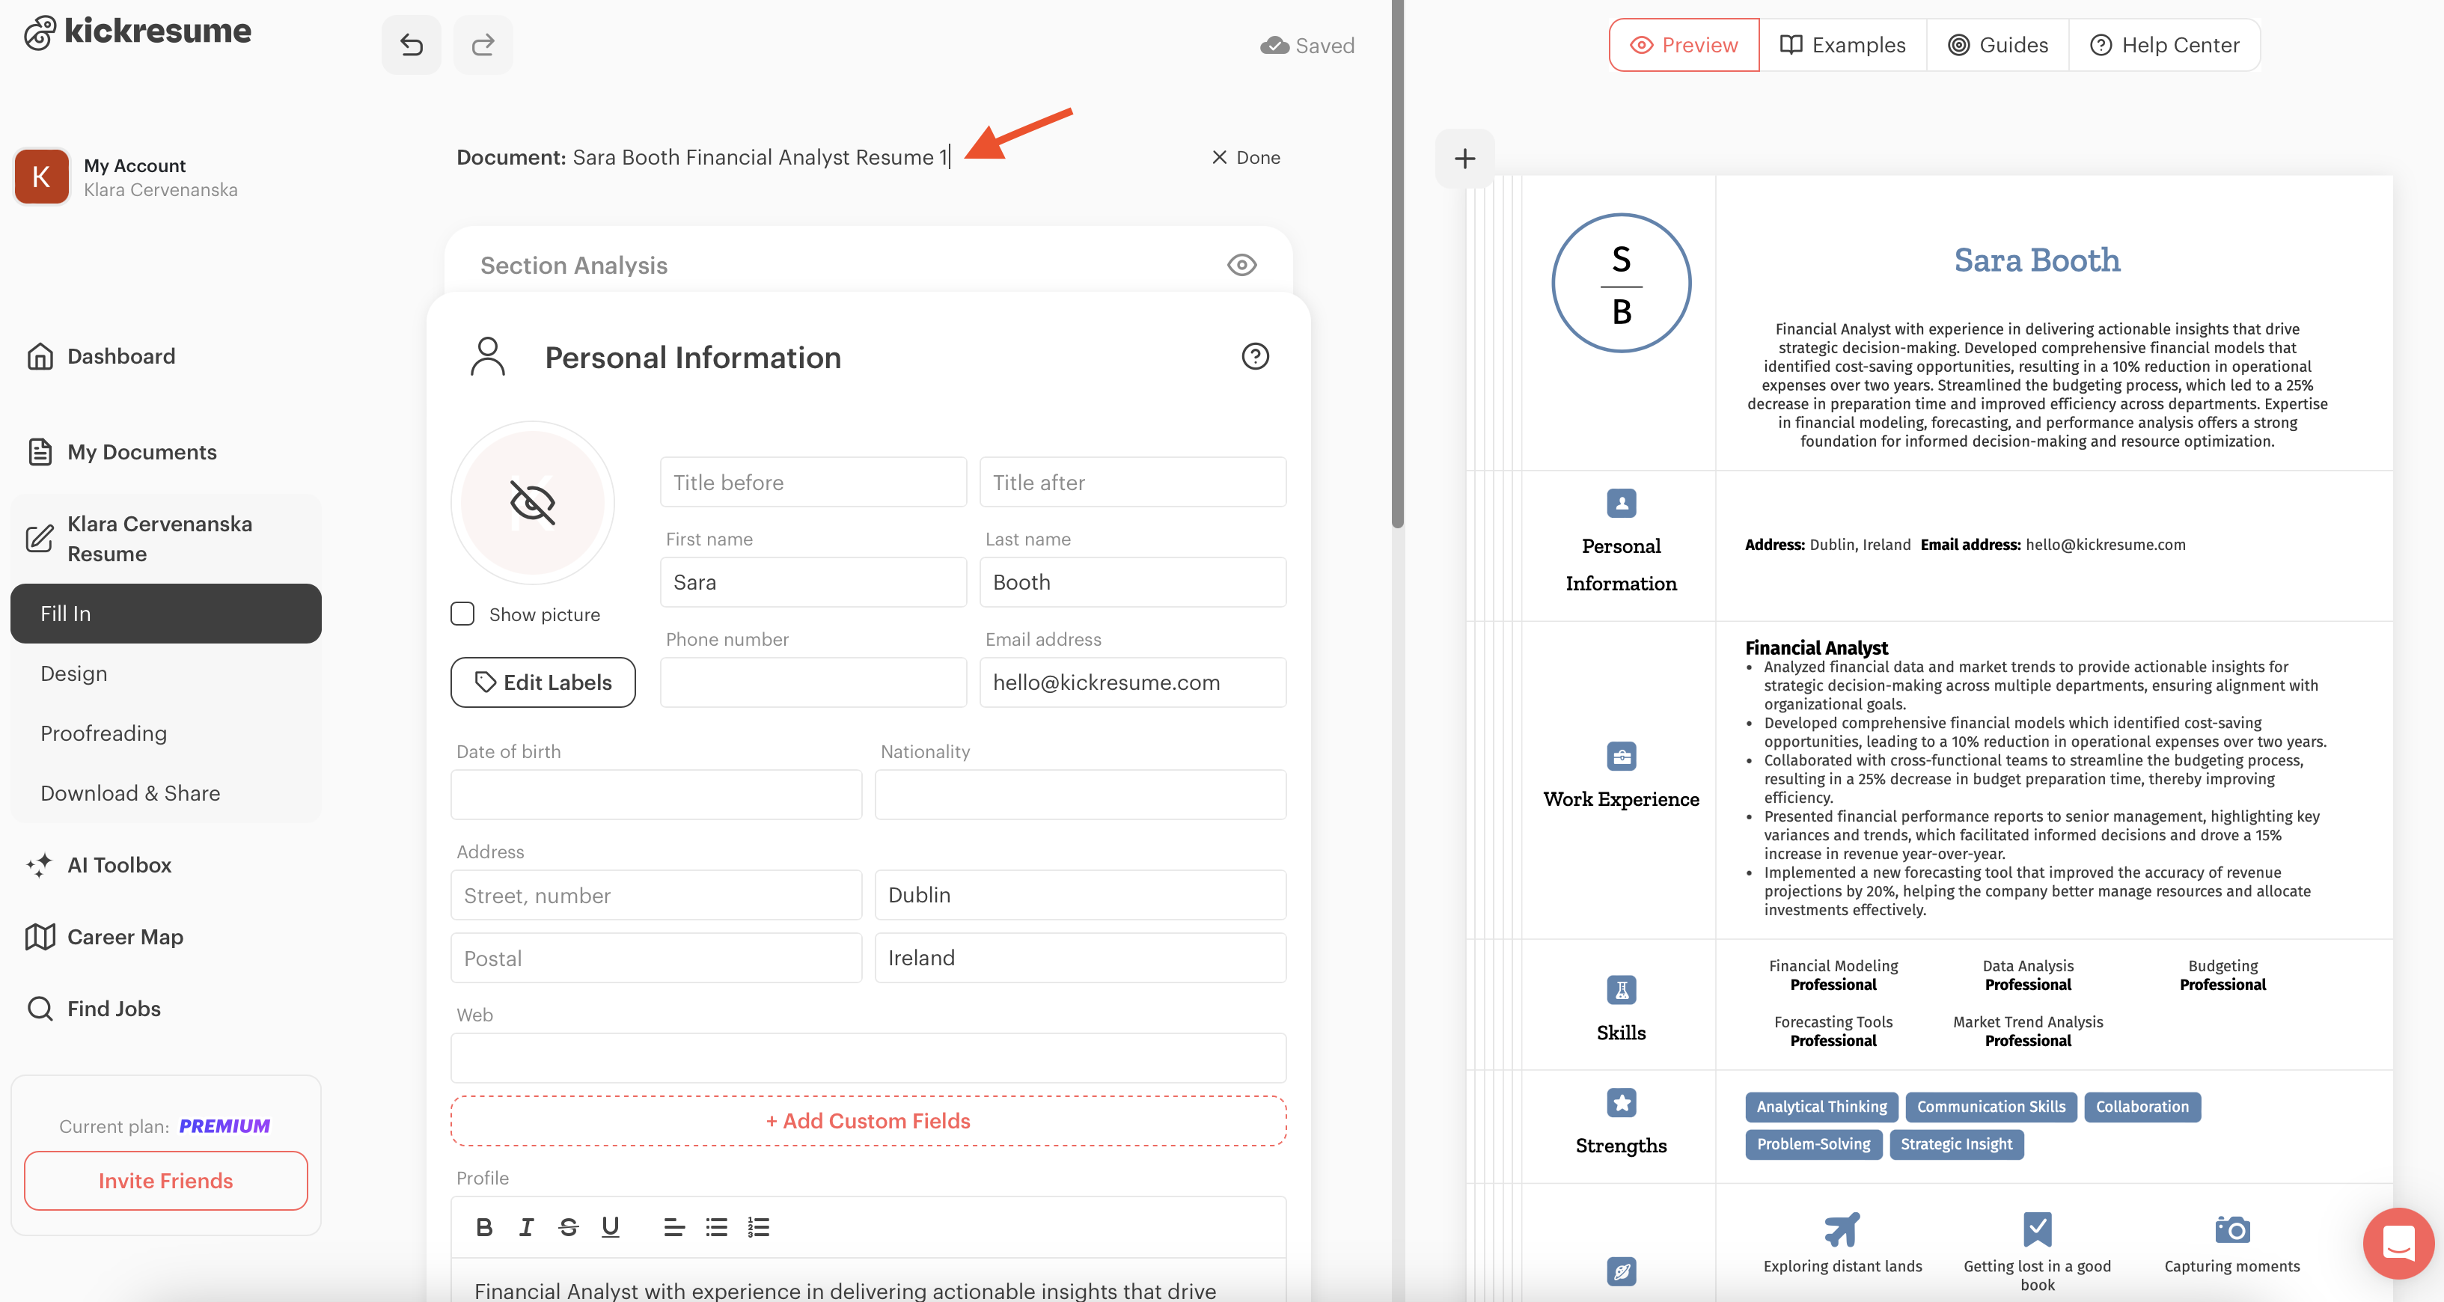Toggle Section Analysis visibility eye
The height and width of the screenshot is (1302, 2444).
tap(1241, 265)
